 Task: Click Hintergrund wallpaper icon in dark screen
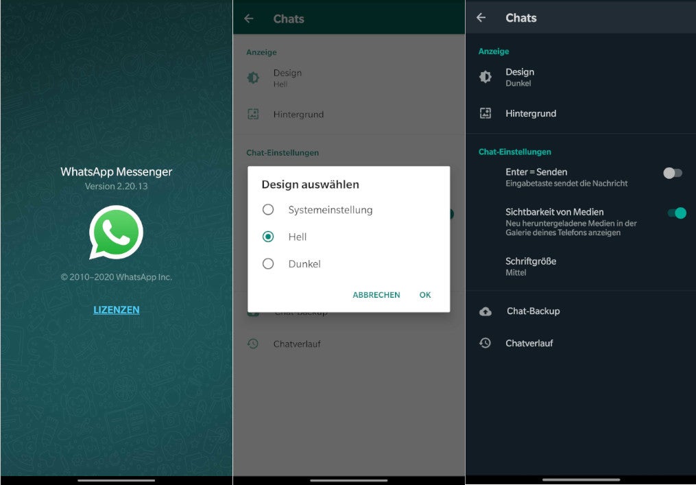pyautogui.click(x=485, y=113)
